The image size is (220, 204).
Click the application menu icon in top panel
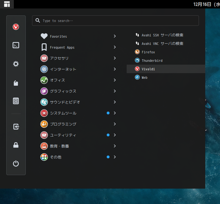coord(7,4)
